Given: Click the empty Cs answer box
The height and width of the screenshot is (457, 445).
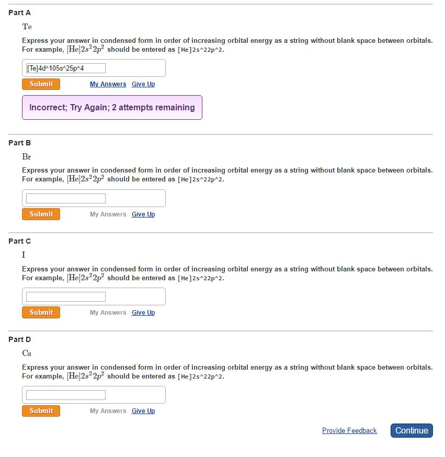Looking at the screenshot, I should tap(64, 394).
